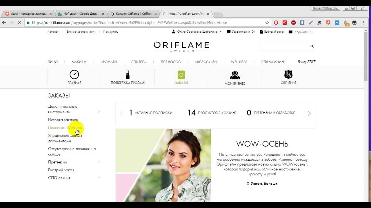This screenshot has height=208, width=371.
Task: Open the WELLNESS category menu
Action: pos(239,62)
